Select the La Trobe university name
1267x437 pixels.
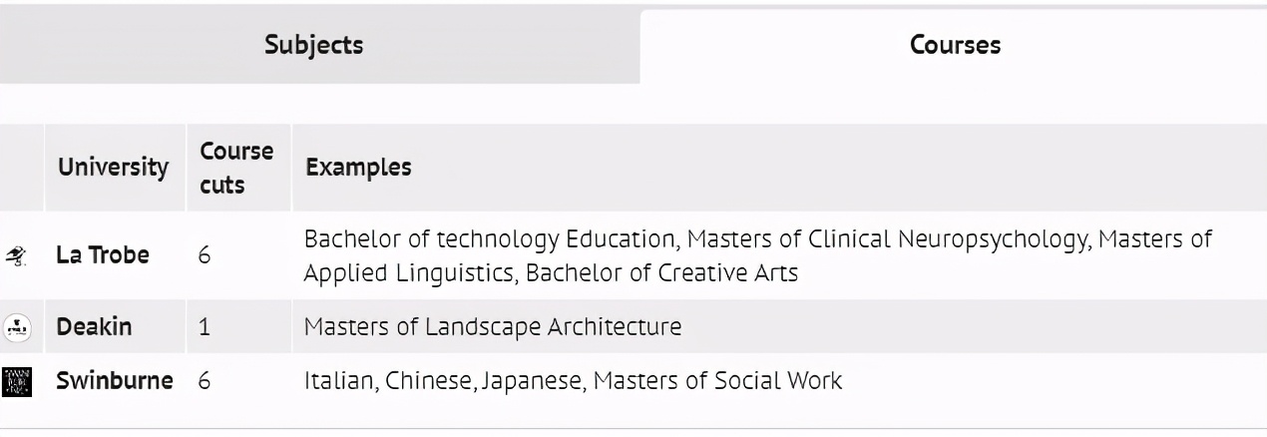tap(102, 255)
